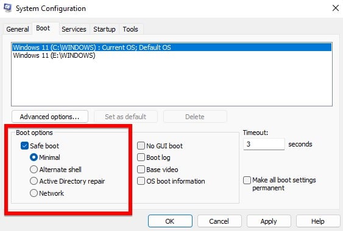Enable the Base video checkbox
The image size is (343, 231).
[x=141, y=170]
